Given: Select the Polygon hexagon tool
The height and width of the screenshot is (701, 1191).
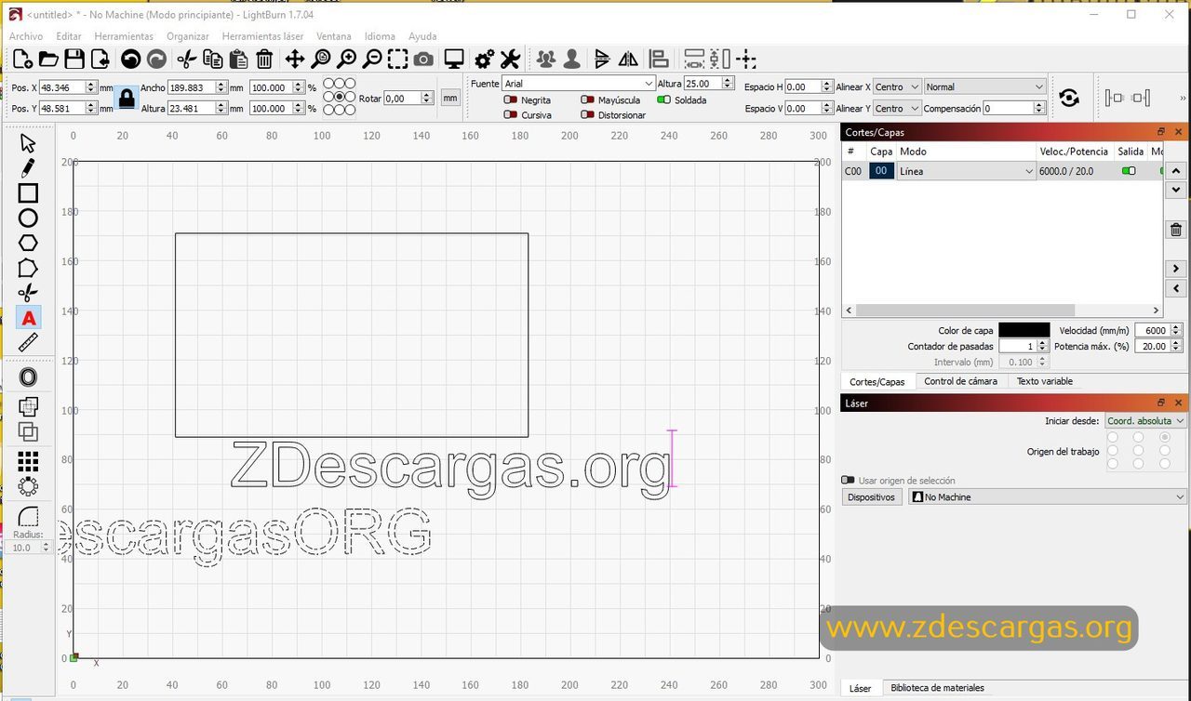Looking at the screenshot, I should click(x=28, y=244).
